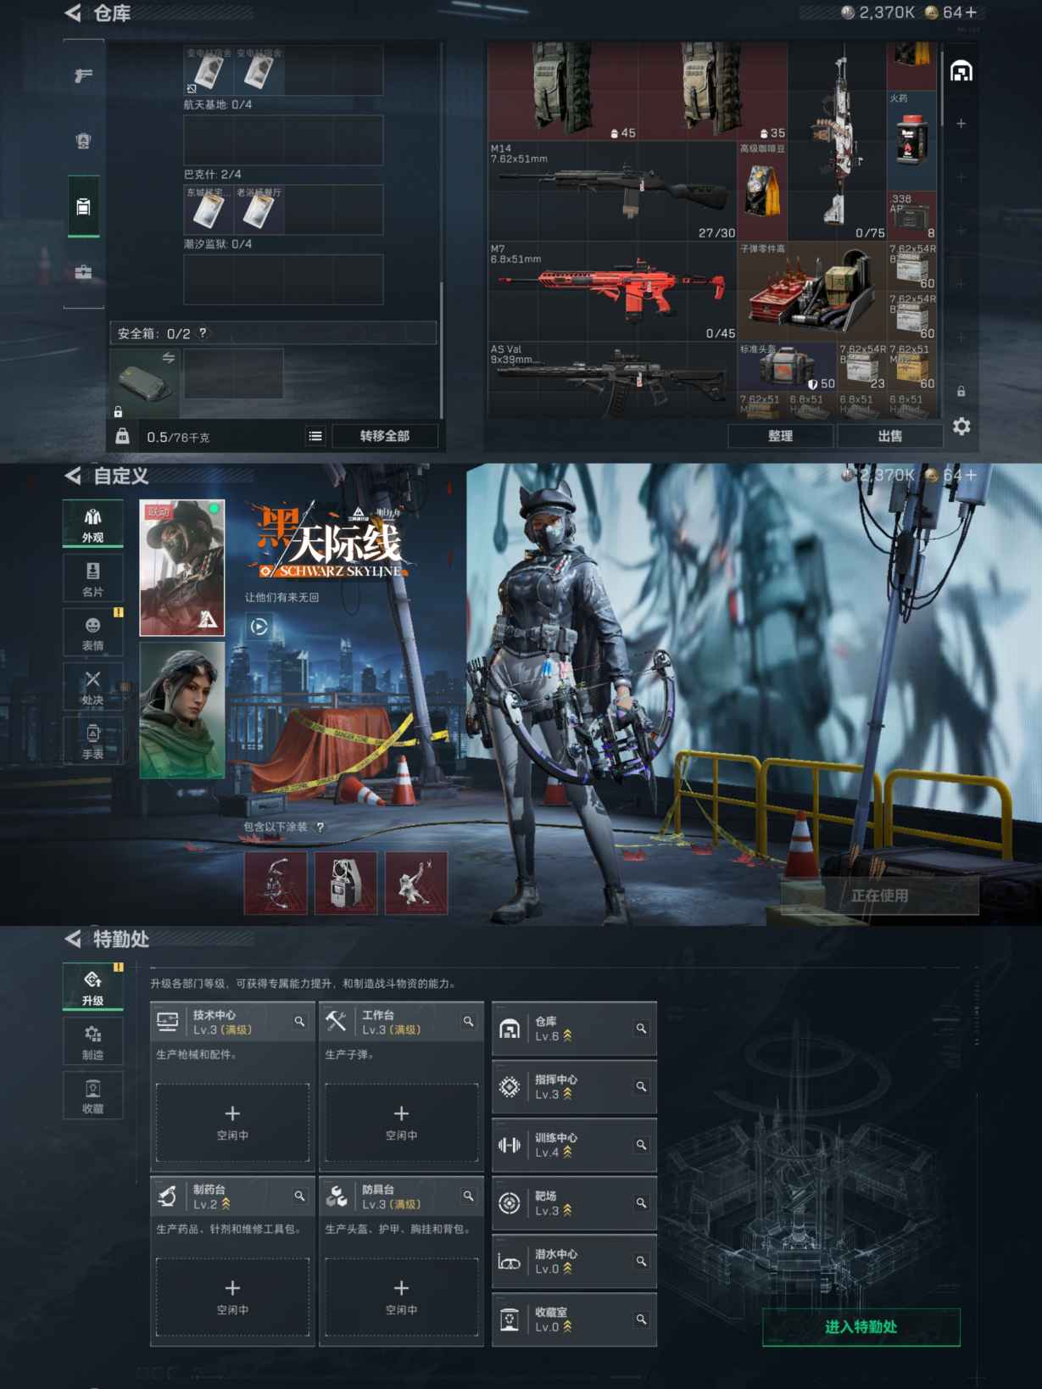
Task: Expand the 指挥中心 Lv.3 upgrade row
Action: coord(573,1086)
